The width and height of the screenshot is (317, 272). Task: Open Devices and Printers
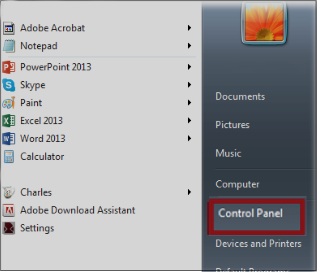tap(258, 244)
